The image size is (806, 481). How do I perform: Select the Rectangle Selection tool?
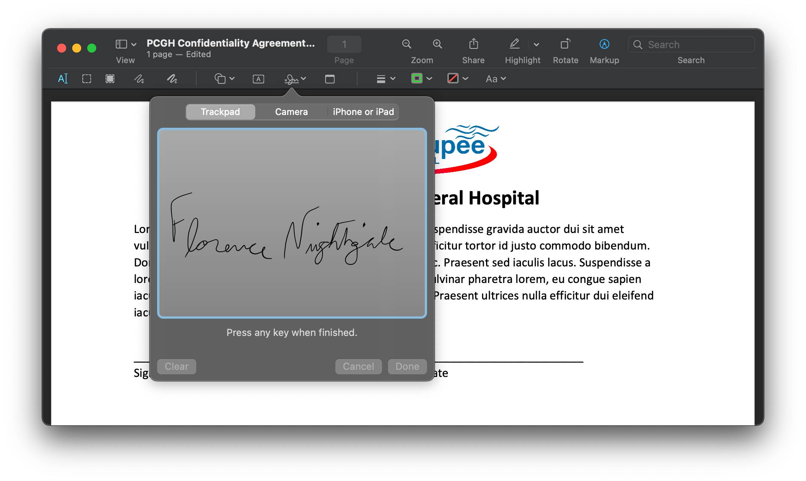[x=87, y=79]
